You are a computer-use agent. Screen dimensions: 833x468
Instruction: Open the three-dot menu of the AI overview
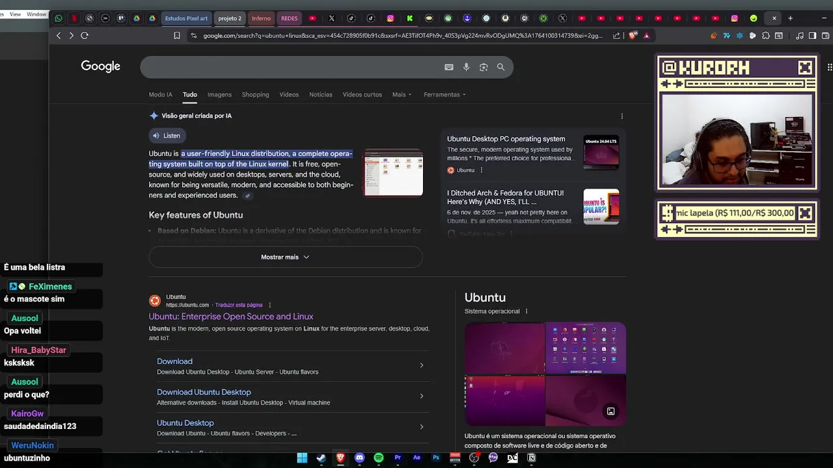point(621,116)
